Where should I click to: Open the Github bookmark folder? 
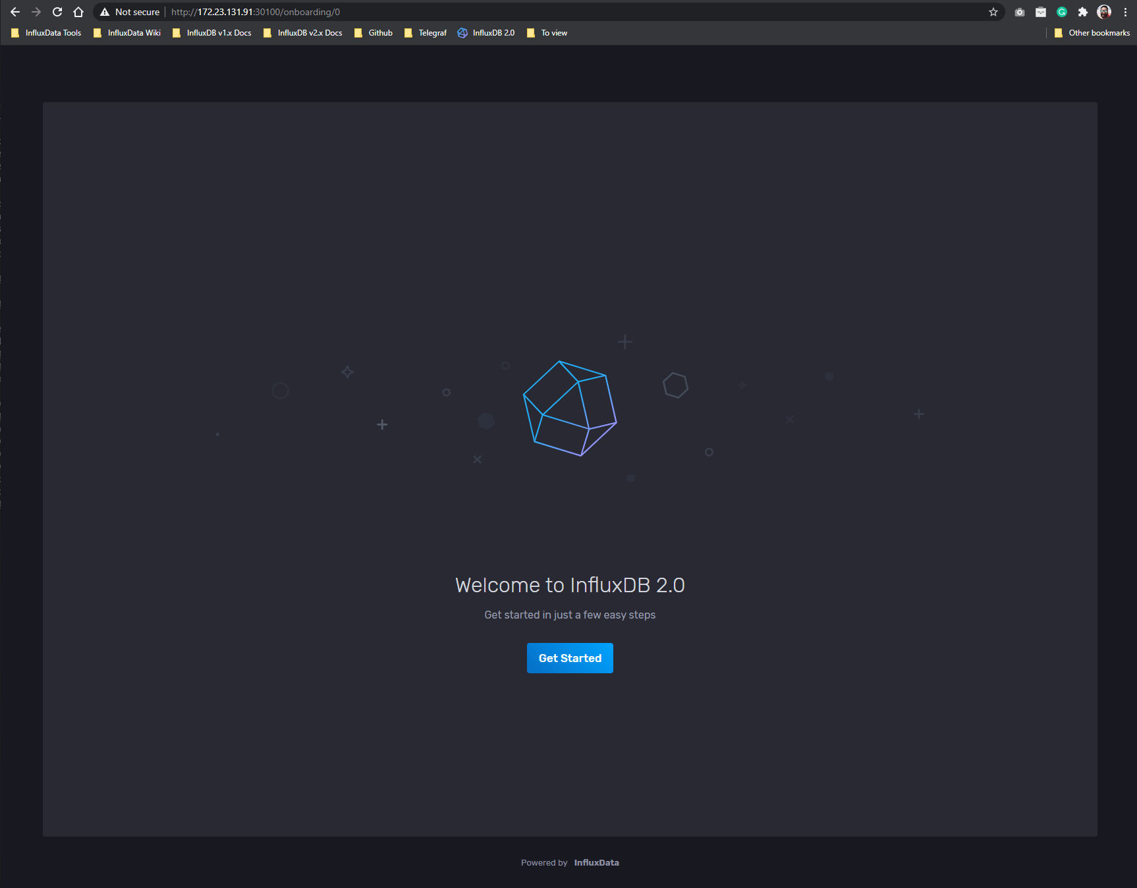click(374, 33)
